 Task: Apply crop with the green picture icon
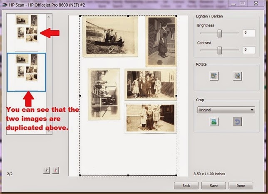(214, 122)
